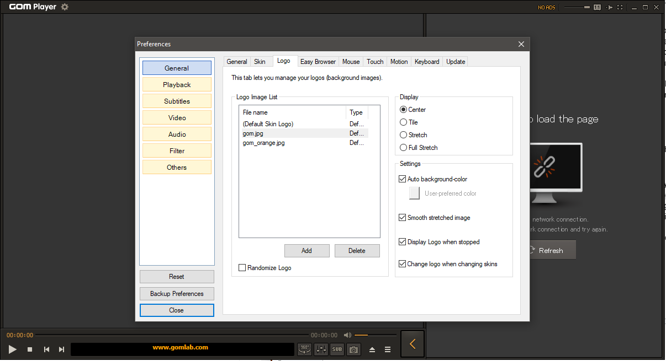Open the GOM Player settings gear
The height and width of the screenshot is (361, 666).
pos(65,7)
